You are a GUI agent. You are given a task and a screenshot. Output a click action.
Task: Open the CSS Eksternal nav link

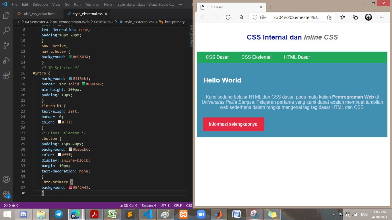click(x=257, y=57)
